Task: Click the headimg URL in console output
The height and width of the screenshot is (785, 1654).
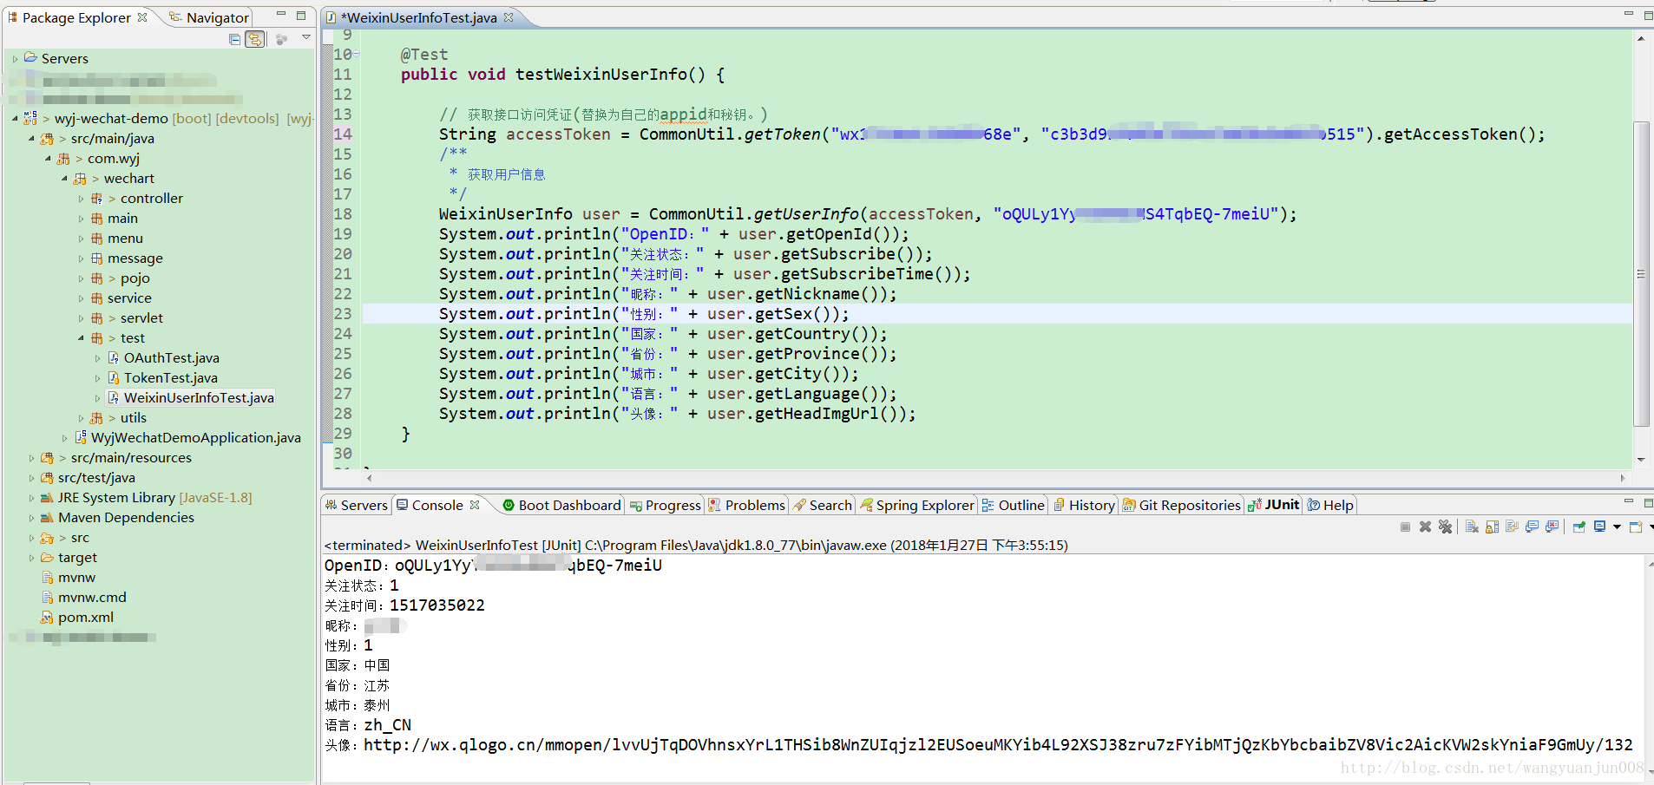Action: [998, 745]
